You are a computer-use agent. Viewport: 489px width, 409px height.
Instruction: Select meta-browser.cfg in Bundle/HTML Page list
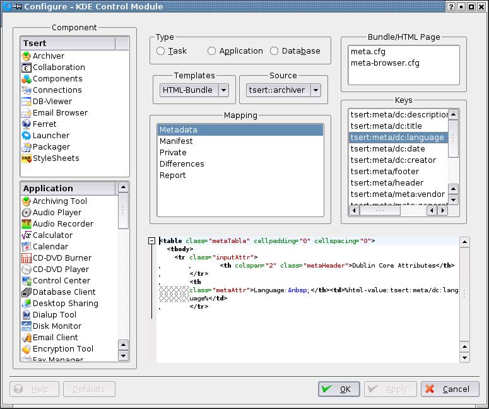[385, 63]
